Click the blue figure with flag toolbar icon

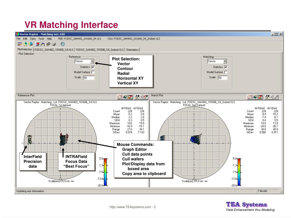[x=43, y=44]
